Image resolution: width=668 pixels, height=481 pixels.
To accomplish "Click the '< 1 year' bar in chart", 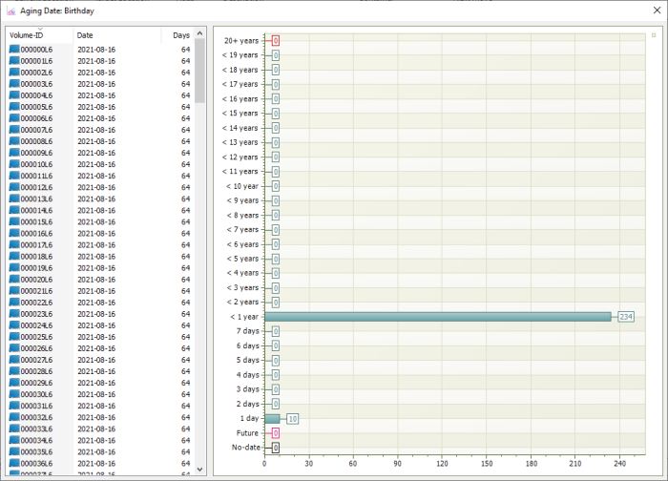I will 437,317.
